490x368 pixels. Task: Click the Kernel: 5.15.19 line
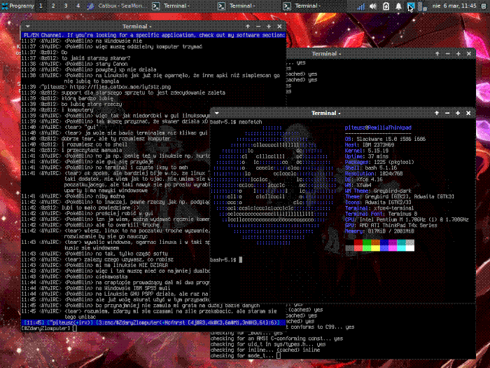pyautogui.click(x=367, y=151)
